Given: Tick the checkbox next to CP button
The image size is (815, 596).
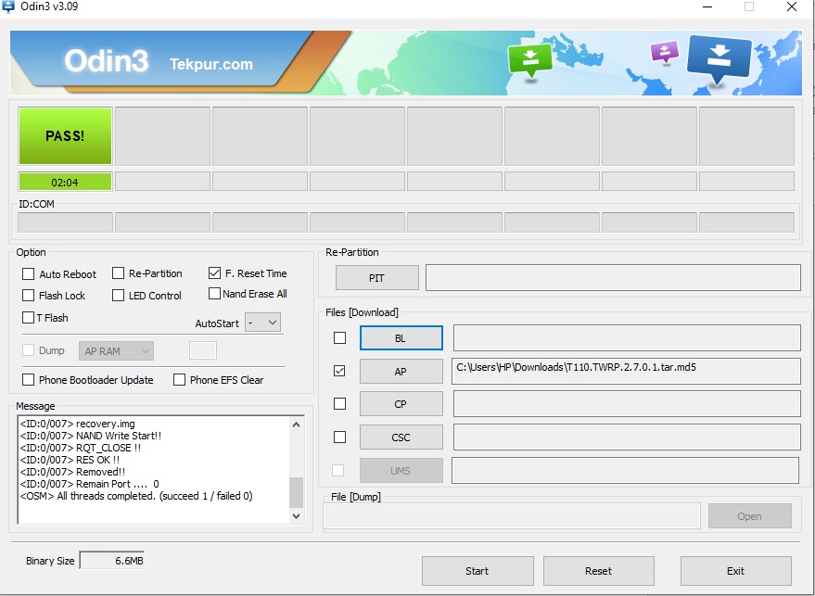Looking at the screenshot, I should (x=340, y=403).
